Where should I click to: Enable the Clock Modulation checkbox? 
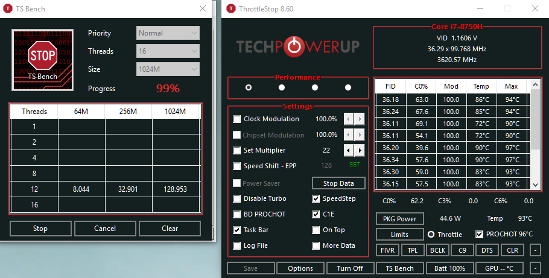tap(237, 119)
